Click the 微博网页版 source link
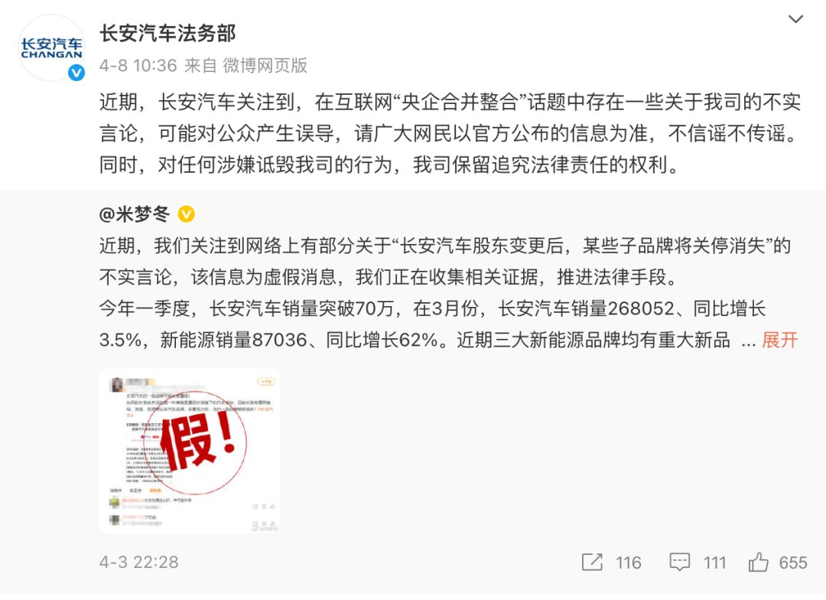This screenshot has height=600, width=826. [265, 65]
